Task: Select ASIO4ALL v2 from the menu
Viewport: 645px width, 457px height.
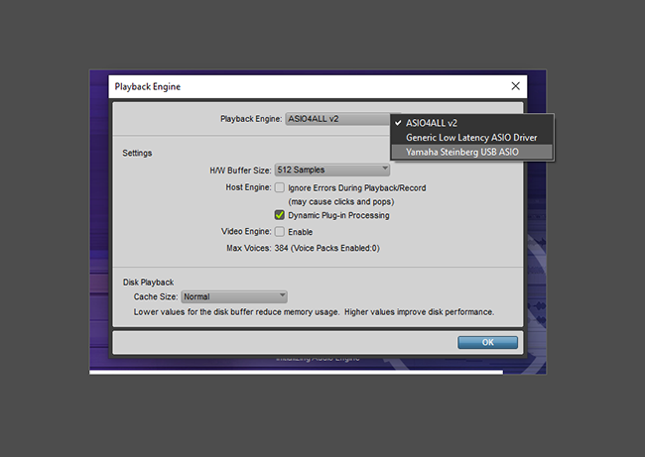Action: tap(471, 123)
